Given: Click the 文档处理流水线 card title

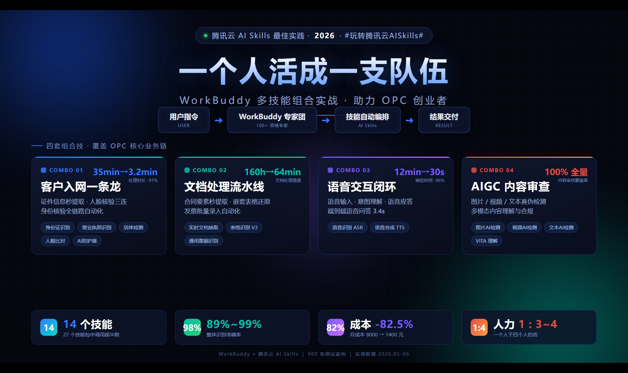Looking at the screenshot, I should [224, 186].
